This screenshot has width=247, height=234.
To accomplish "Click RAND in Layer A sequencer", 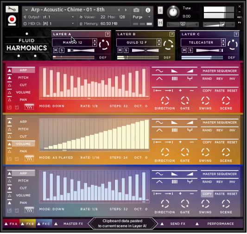I will [207, 79].
